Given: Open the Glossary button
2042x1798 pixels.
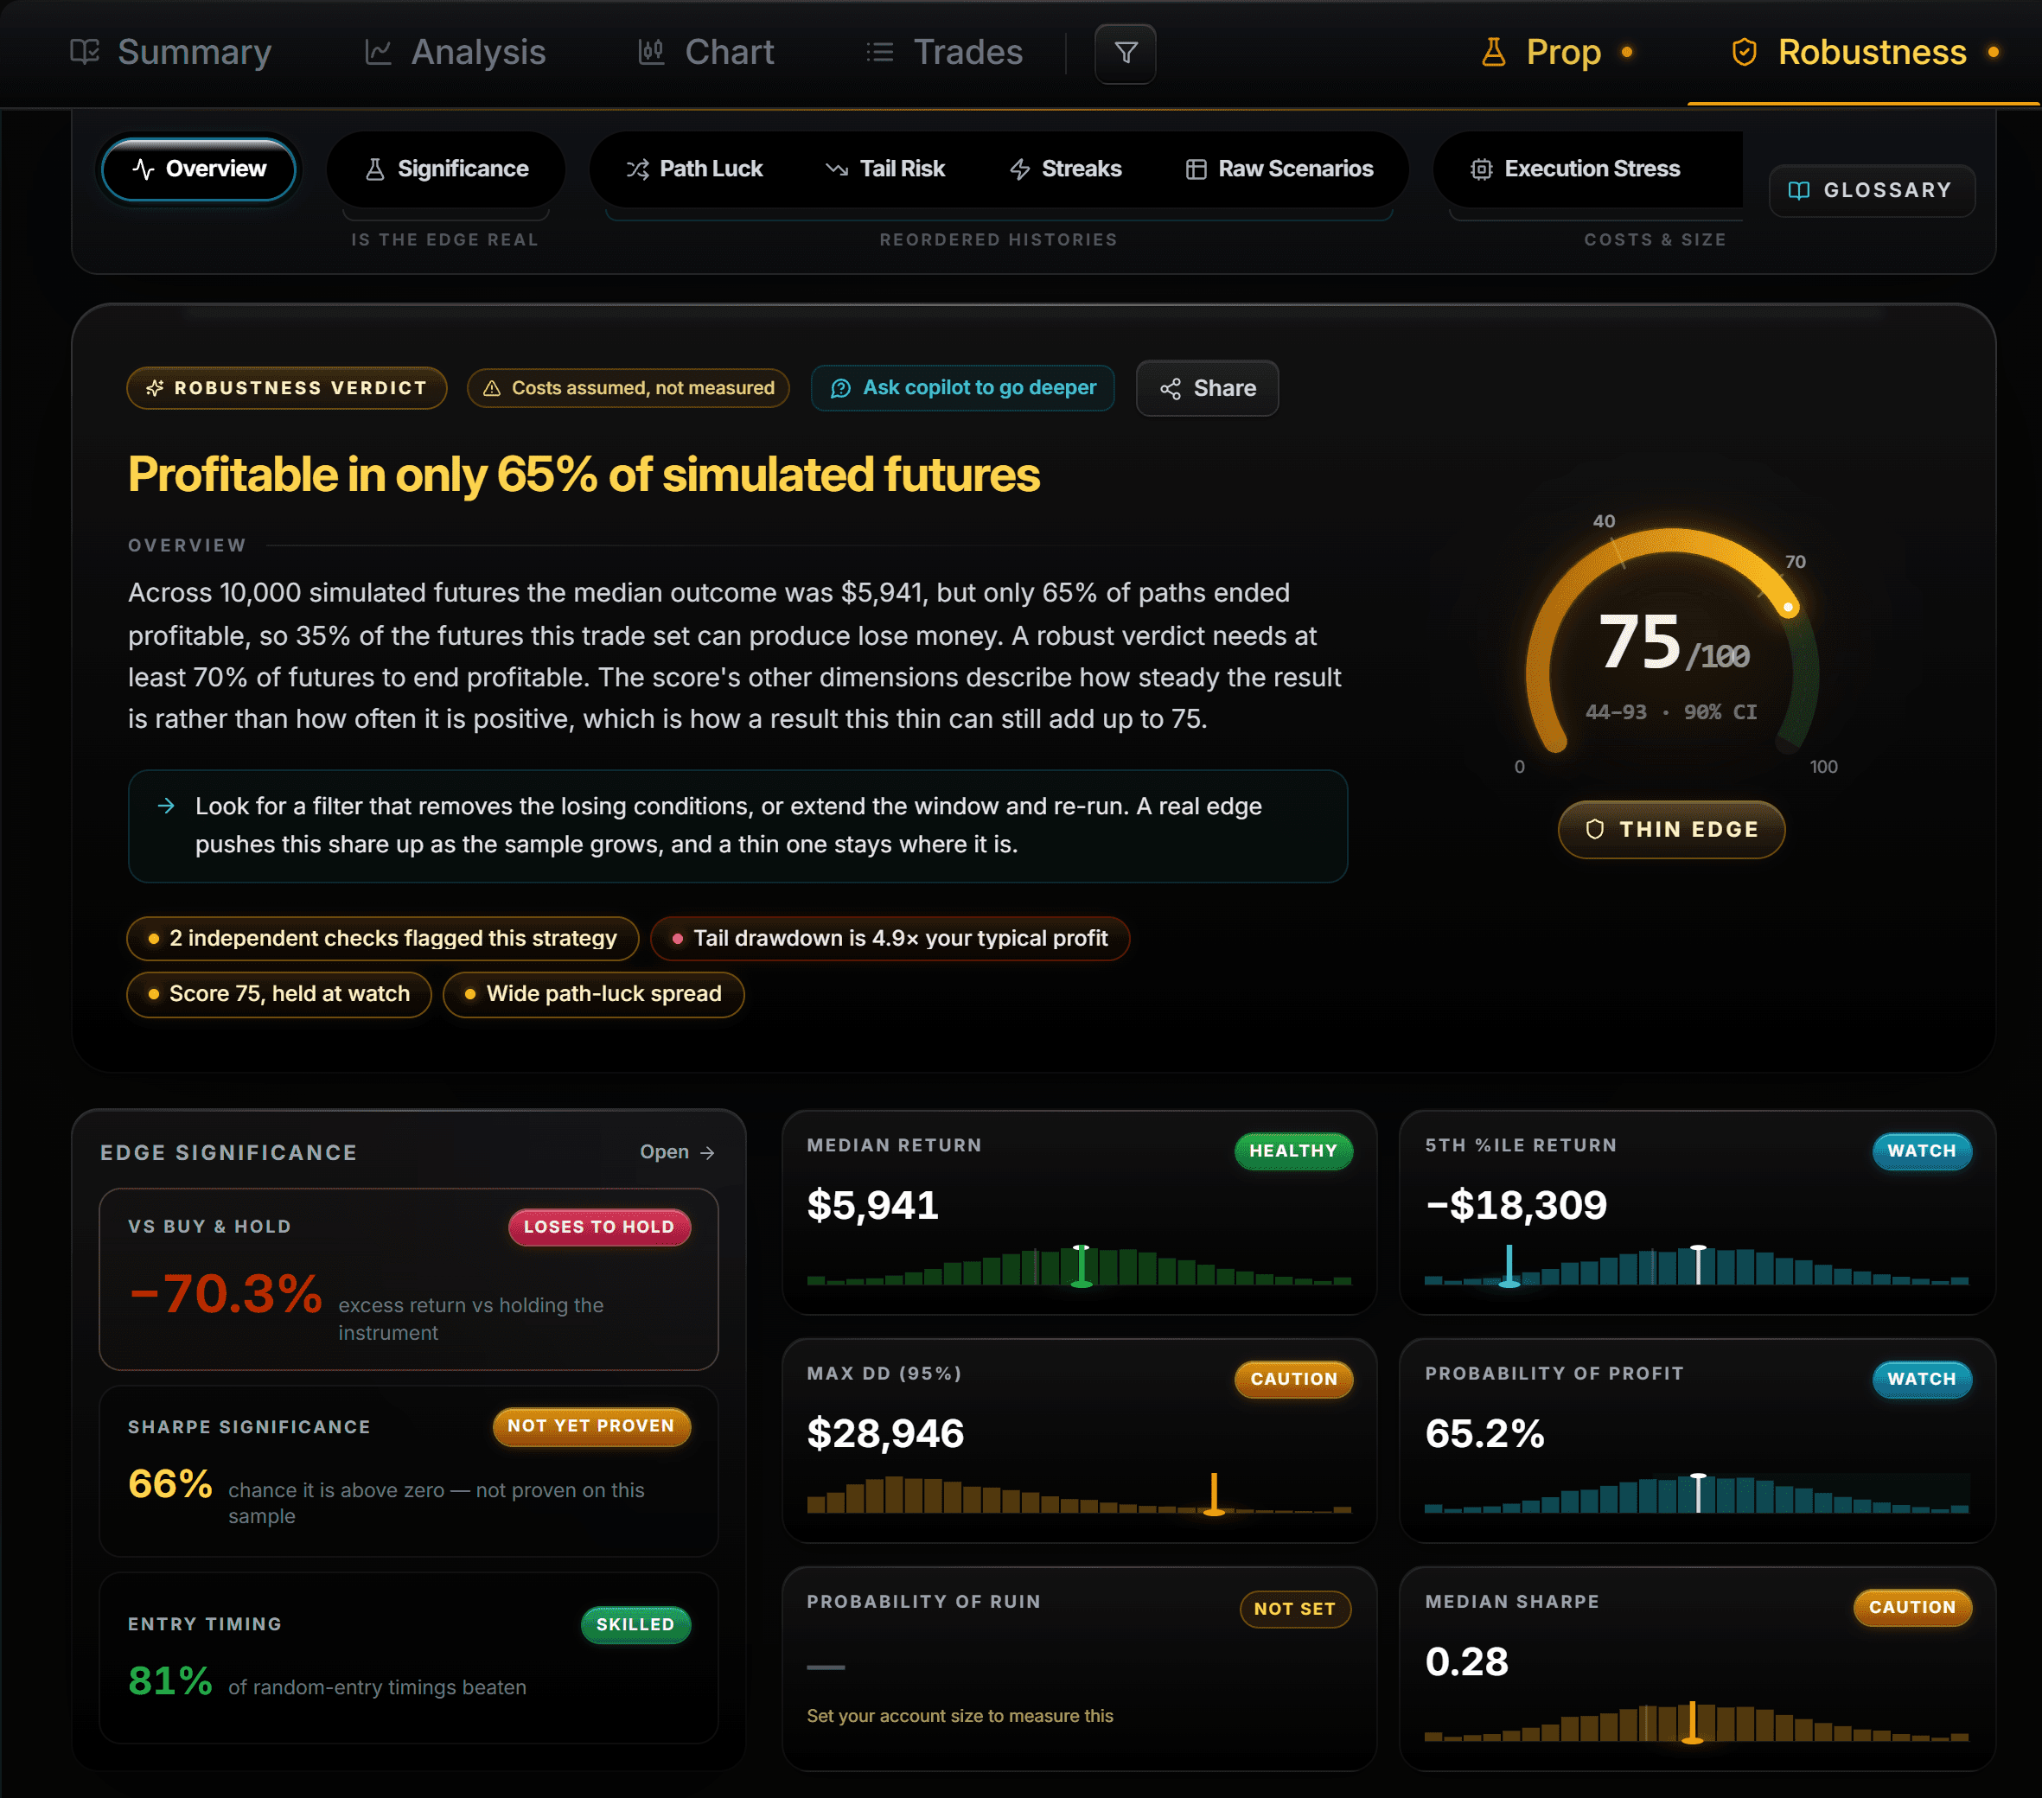Looking at the screenshot, I should 1871,191.
